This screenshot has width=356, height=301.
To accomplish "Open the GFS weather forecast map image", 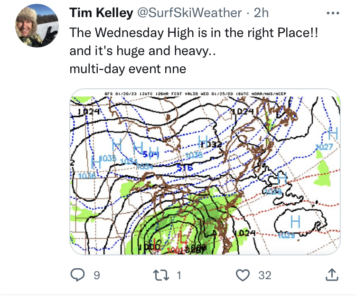I will coord(205,172).
